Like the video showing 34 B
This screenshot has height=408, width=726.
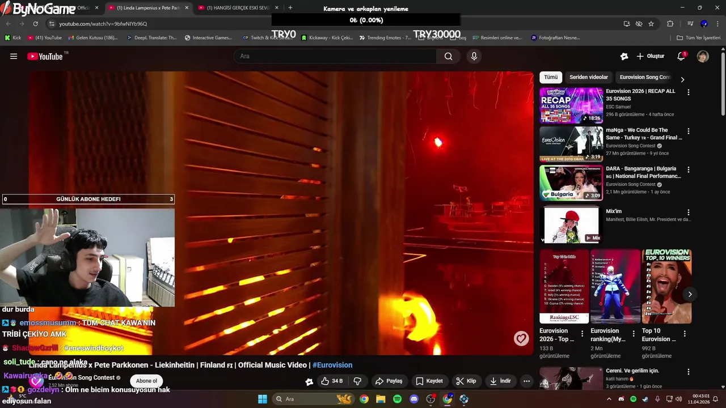332,381
